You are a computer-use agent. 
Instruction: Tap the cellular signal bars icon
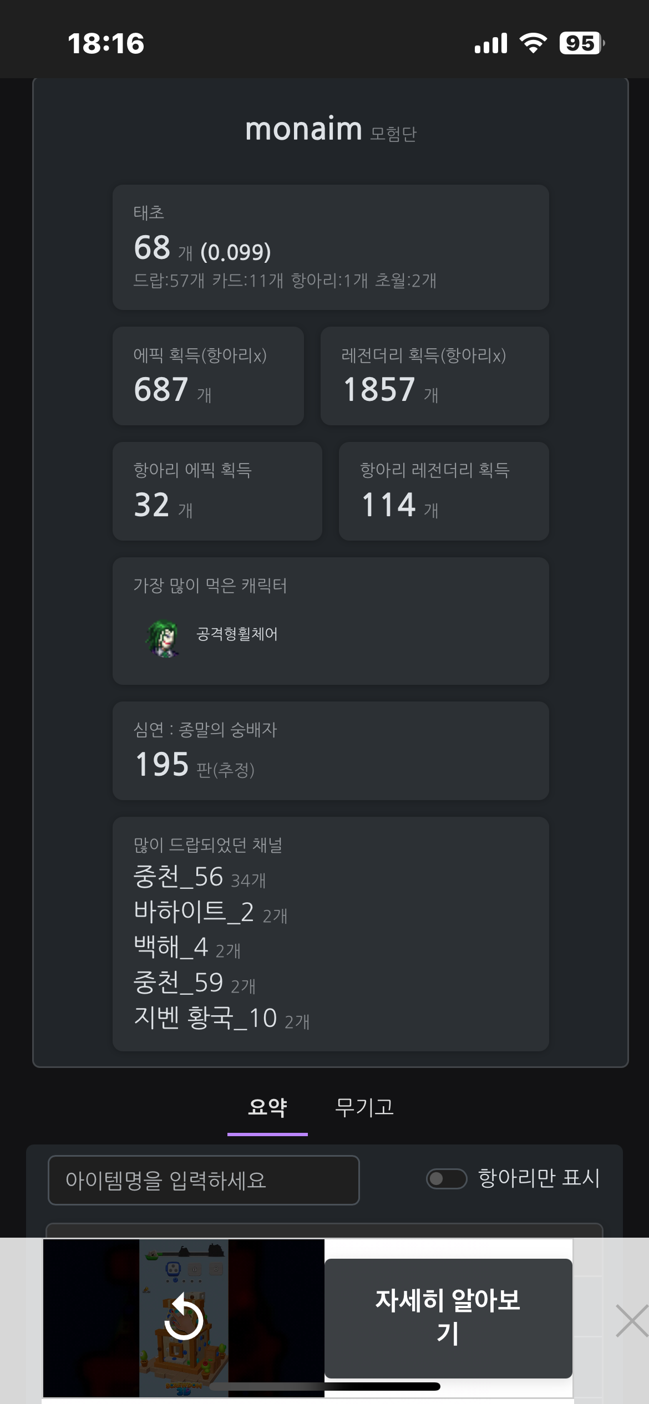click(491, 43)
